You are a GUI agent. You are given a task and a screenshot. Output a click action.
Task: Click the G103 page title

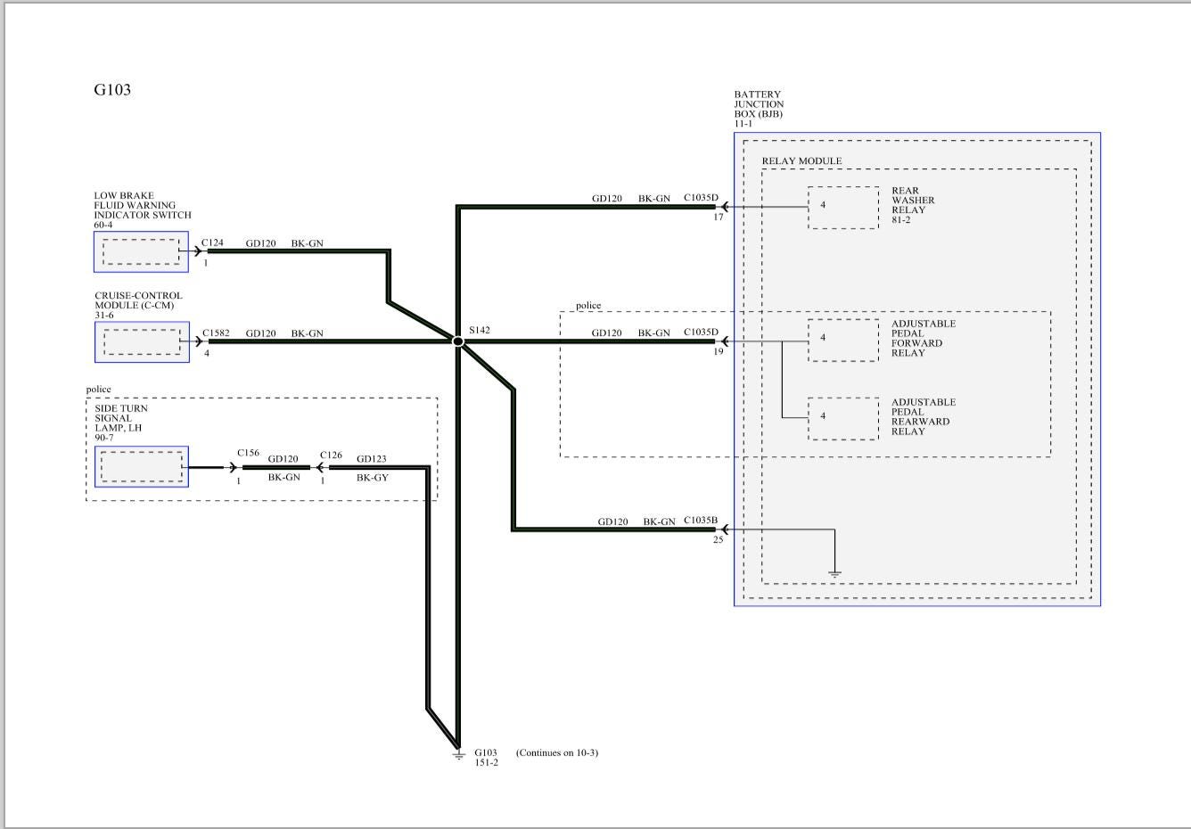pos(112,90)
